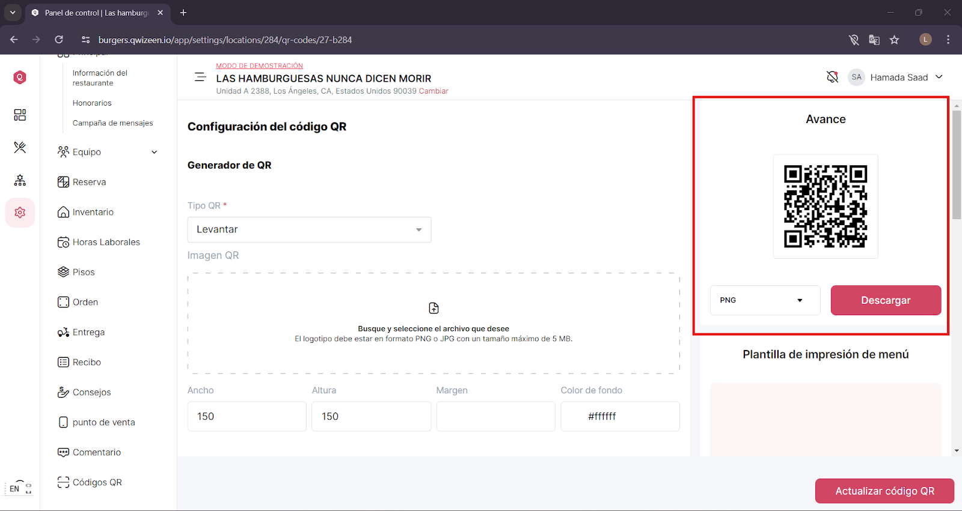Click the Códigos QR scanner icon
This screenshot has width=962, height=511.
point(63,482)
